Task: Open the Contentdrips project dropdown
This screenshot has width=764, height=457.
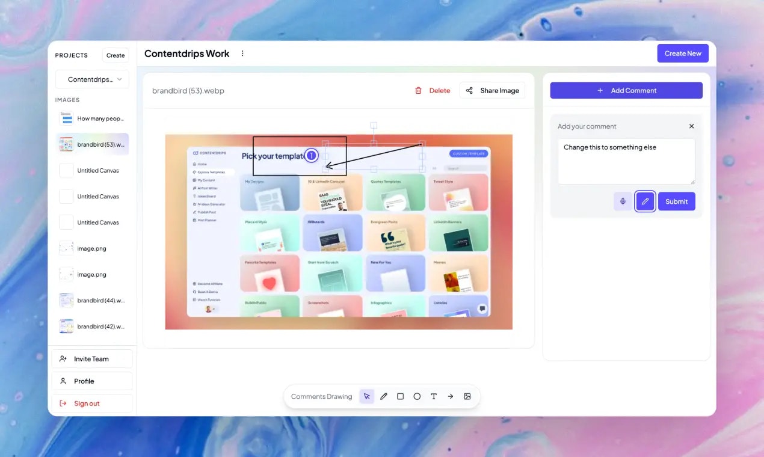Action: pos(92,79)
